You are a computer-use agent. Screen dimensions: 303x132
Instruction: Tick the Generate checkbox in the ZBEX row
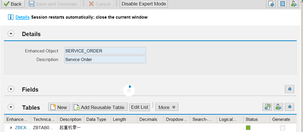pos(283,128)
